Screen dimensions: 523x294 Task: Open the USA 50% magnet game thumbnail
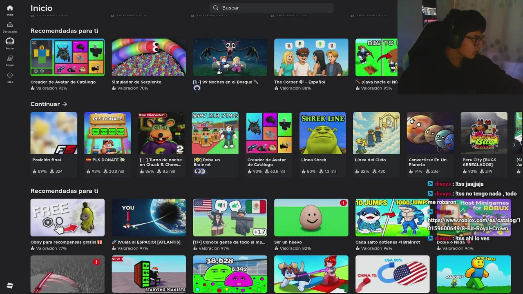[392, 274]
